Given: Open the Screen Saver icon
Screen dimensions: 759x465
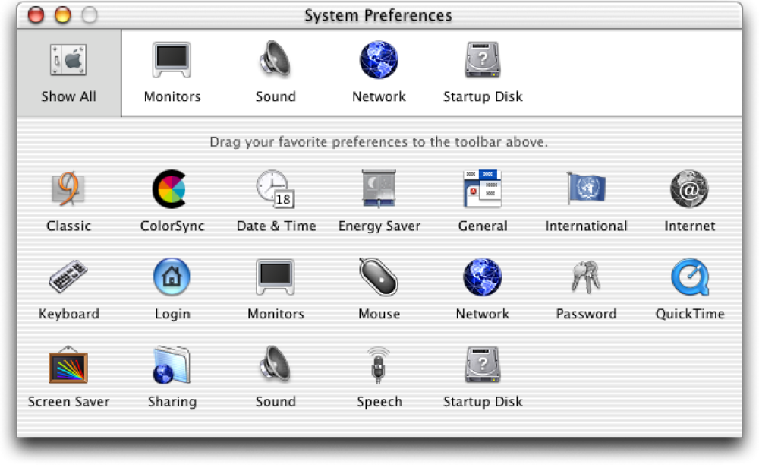Looking at the screenshot, I should tap(68, 365).
